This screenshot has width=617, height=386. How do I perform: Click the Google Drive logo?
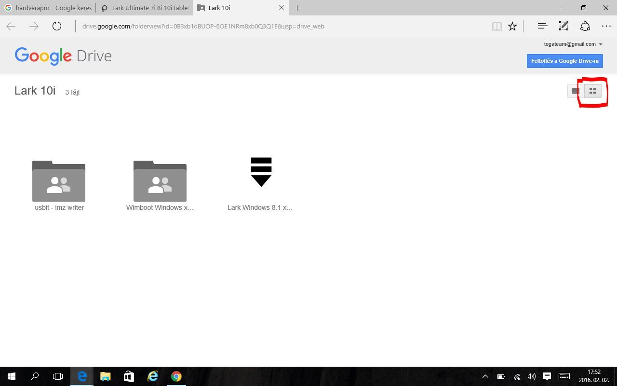(63, 56)
